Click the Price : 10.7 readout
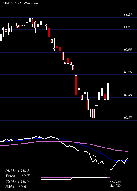The image size is (137, 191). point(18,176)
